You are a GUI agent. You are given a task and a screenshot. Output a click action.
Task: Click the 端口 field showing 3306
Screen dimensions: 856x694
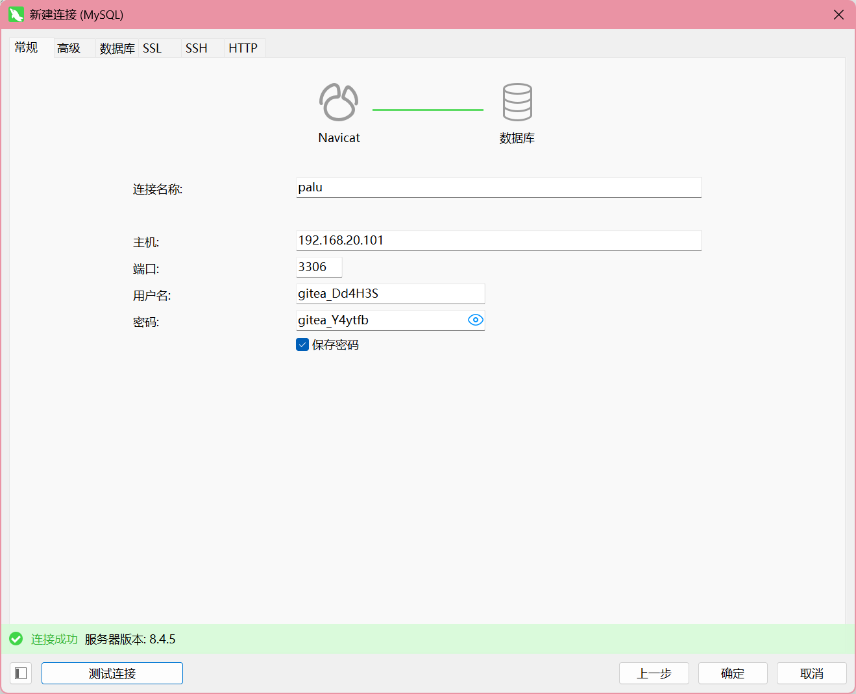click(319, 267)
